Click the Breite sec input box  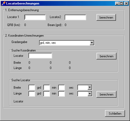click(62, 88)
